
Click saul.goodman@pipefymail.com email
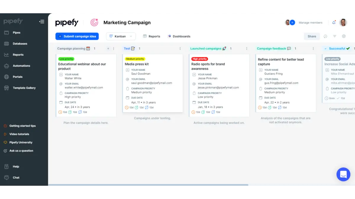pos(151,83)
